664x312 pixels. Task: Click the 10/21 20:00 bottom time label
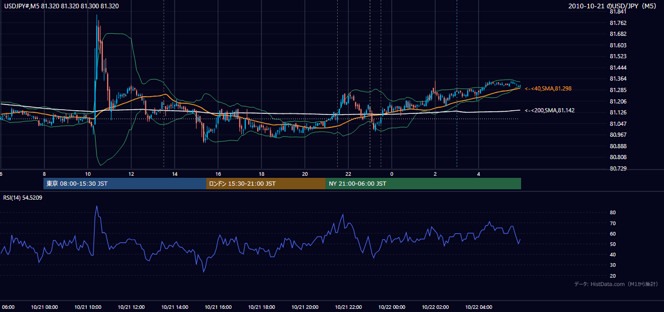[x=305, y=307]
